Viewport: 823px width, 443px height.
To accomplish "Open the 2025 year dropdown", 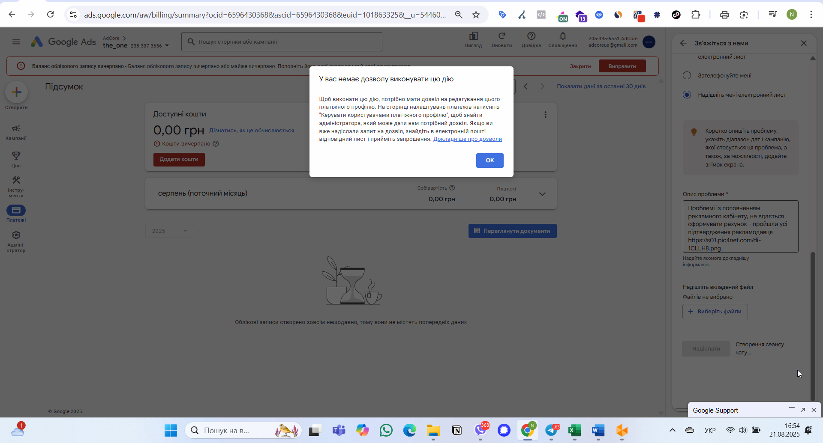I will click(x=169, y=231).
